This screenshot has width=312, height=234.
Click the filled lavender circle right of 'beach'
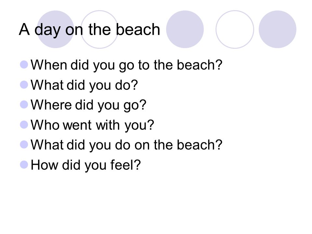(185, 29)
